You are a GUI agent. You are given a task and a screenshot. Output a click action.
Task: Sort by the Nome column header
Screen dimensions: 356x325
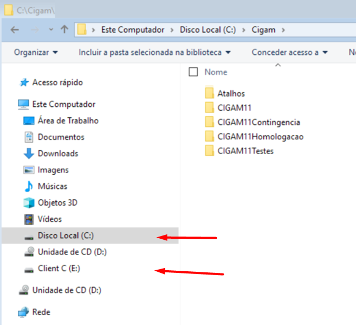click(x=216, y=72)
